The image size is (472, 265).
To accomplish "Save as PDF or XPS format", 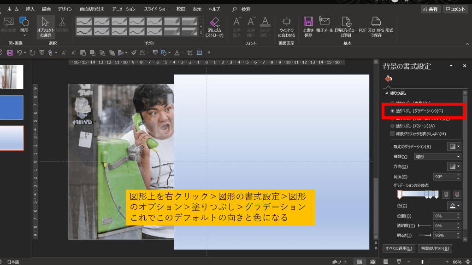I will 376,26.
